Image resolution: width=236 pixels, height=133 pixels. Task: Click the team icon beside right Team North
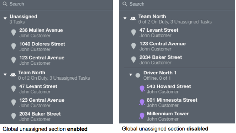click(133, 18)
